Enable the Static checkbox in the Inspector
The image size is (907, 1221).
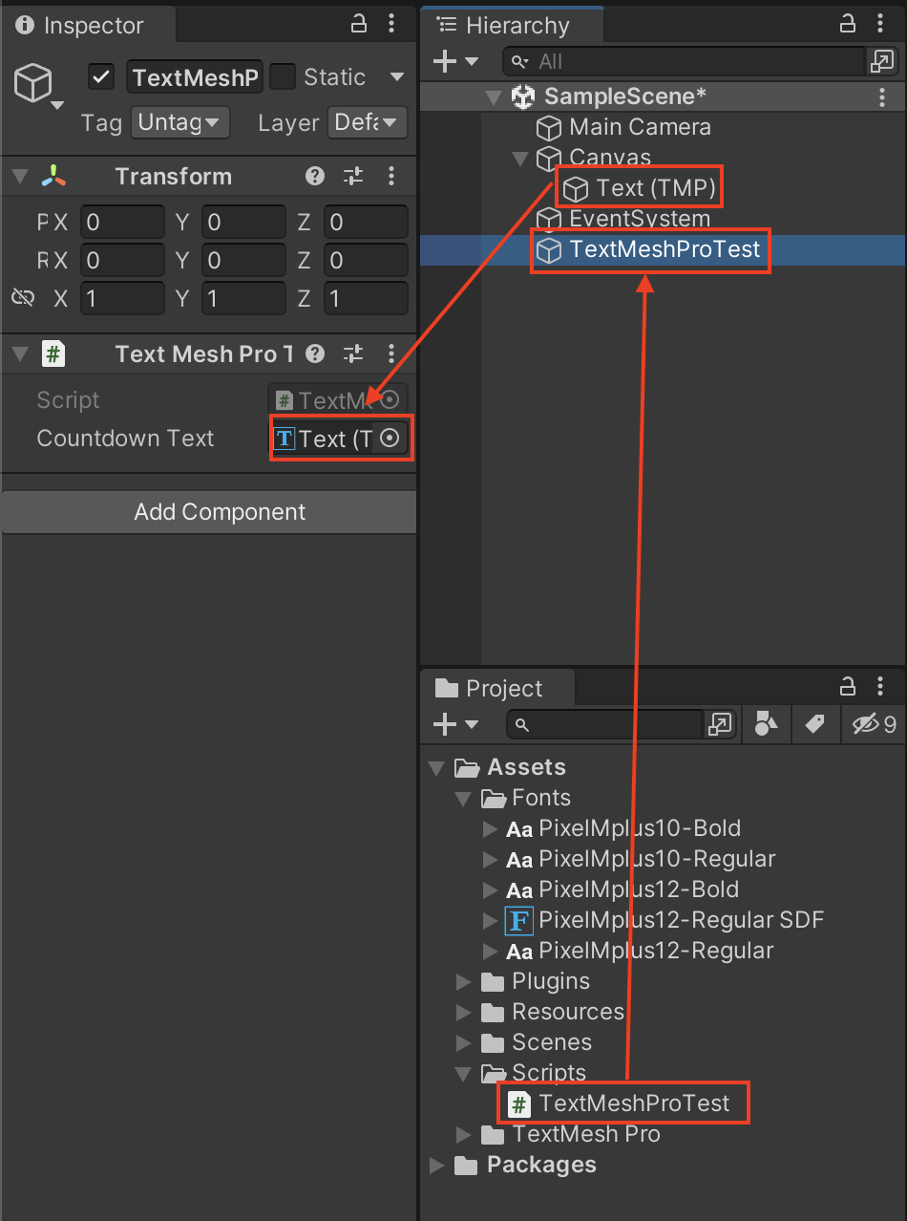(x=283, y=76)
